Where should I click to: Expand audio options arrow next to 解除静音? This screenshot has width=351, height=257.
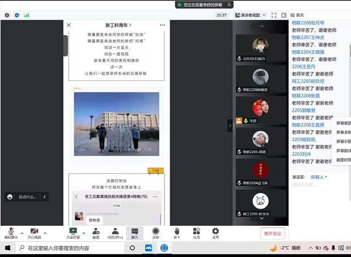[22, 233]
